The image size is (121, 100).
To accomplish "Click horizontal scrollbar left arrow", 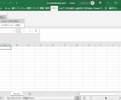I will 78,94.
